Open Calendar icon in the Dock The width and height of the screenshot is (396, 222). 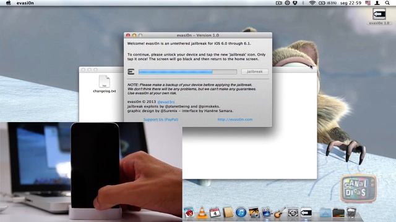tap(215, 213)
